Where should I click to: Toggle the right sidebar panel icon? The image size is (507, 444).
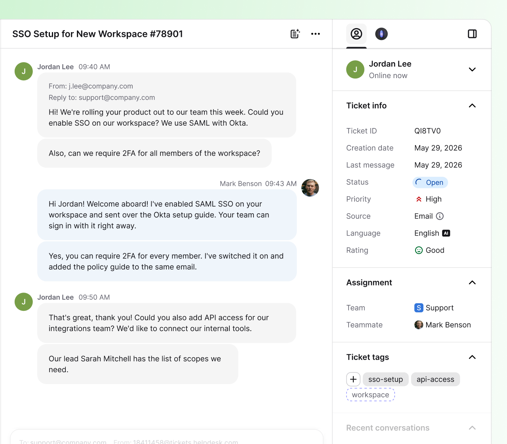pyautogui.click(x=472, y=34)
